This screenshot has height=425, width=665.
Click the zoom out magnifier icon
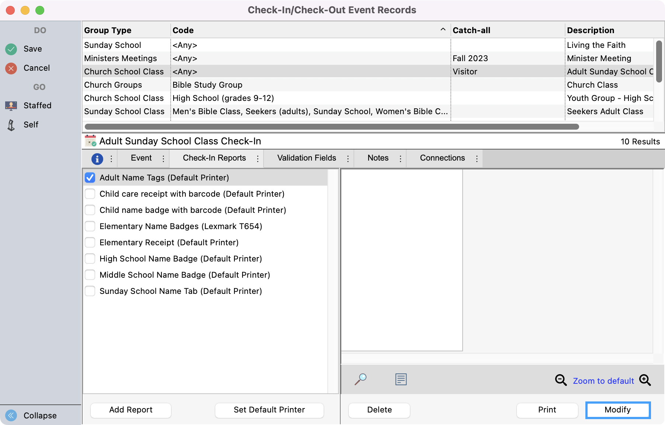560,380
